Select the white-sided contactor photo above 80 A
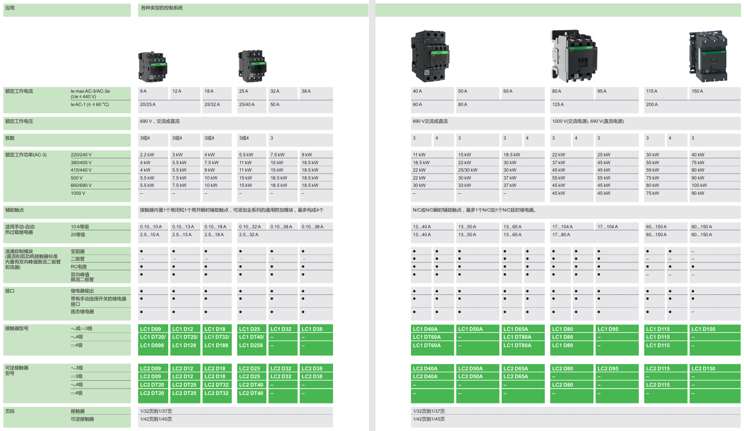744x431 pixels. (573, 54)
